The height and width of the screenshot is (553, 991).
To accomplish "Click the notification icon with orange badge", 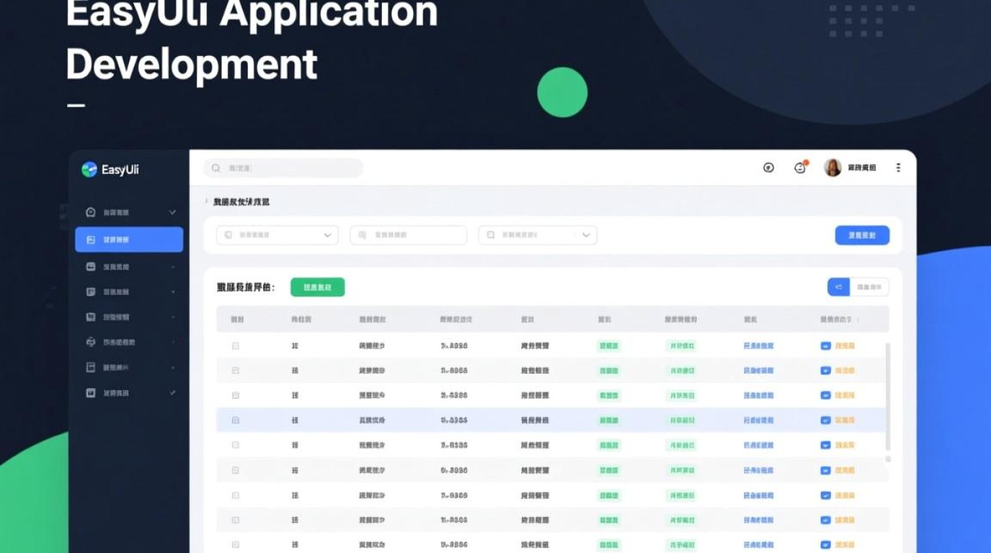I will 800,167.
